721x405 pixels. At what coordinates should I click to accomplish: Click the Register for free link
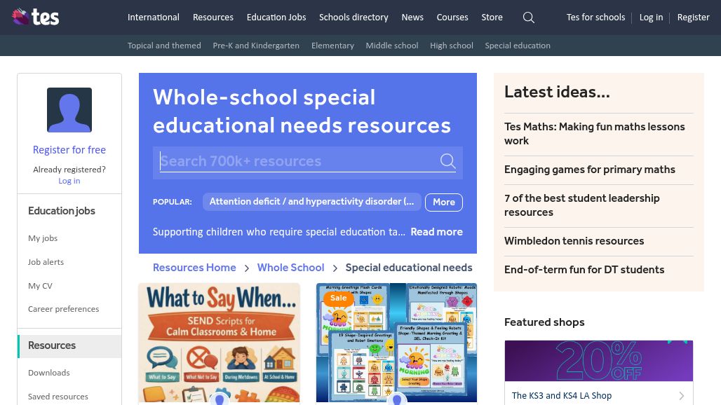(69, 150)
